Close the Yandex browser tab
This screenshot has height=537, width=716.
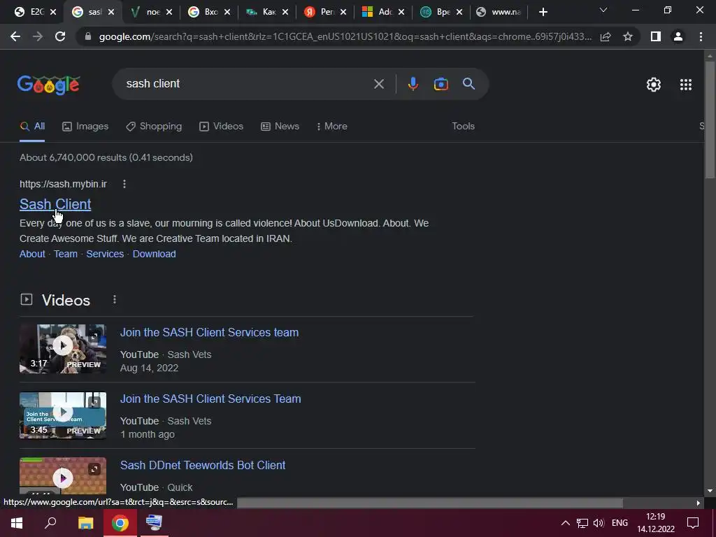point(343,12)
